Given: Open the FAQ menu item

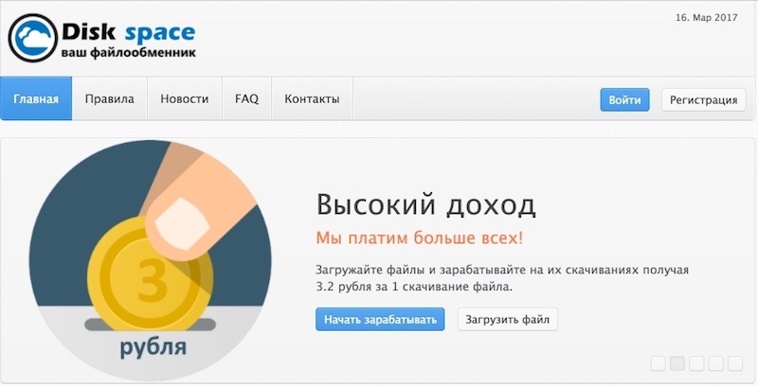Looking at the screenshot, I should coord(247,99).
